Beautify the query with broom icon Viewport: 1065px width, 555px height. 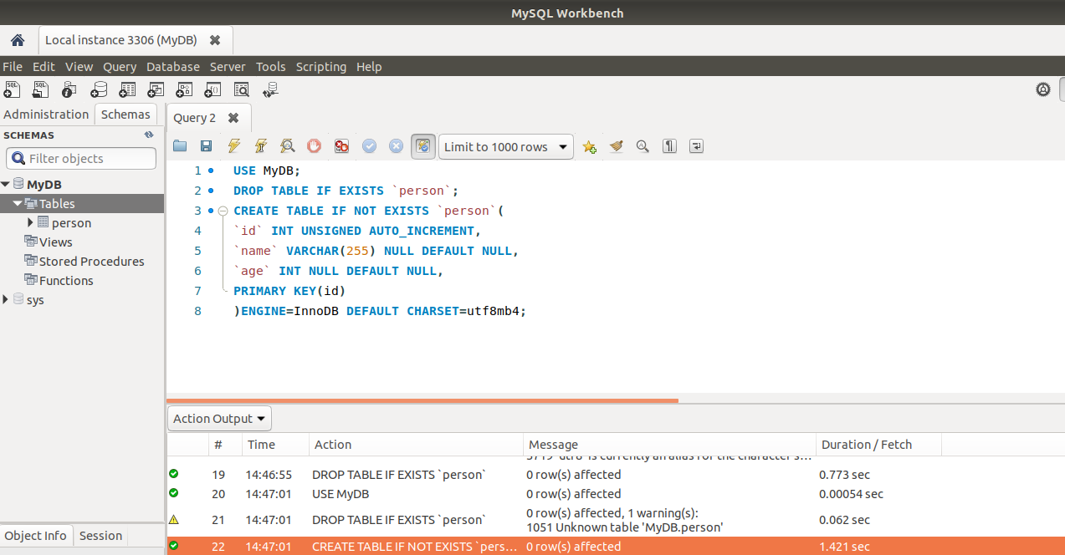click(x=617, y=146)
